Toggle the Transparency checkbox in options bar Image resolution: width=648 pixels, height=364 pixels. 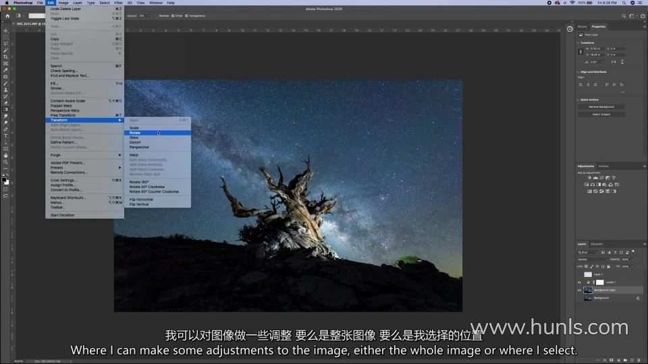[186, 16]
